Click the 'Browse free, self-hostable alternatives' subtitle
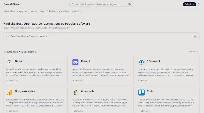The height and width of the screenshot is (113, 204). click(37, 28)
